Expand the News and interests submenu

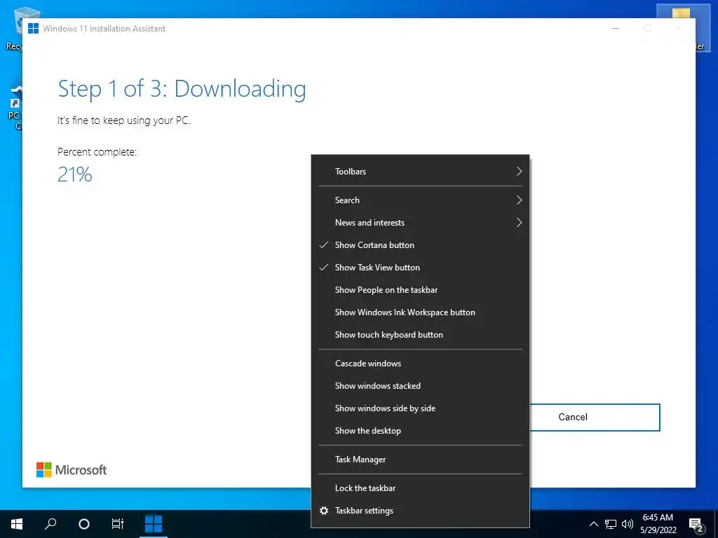[421, 223]
